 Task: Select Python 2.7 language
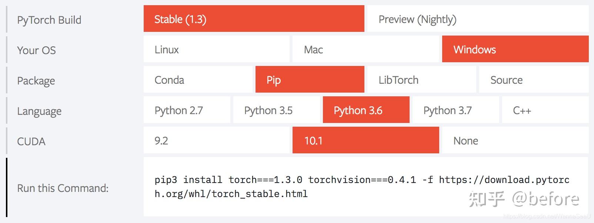point(187,110)
